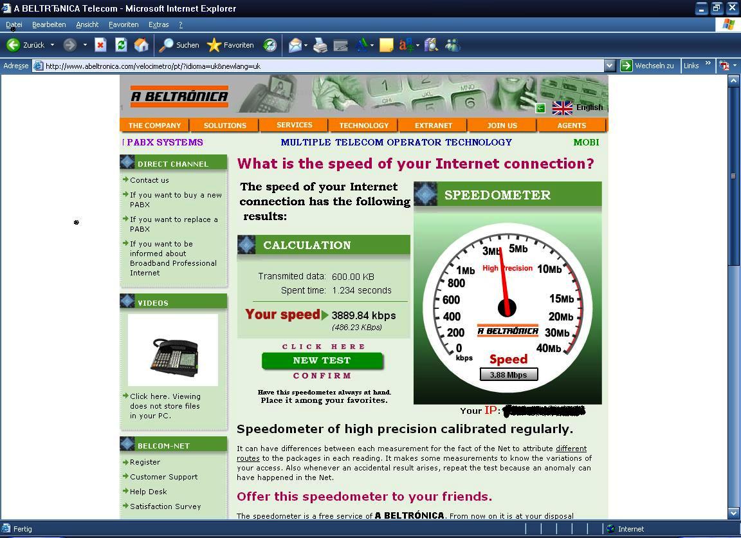This screenshot has width=741, height=538.
Task: Open the Help Desk link
Action: [x=148, y=492]
